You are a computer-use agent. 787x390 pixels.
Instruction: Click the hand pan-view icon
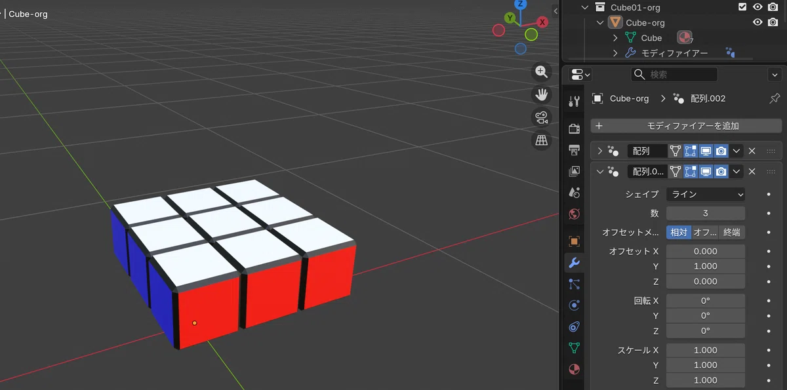tap(541, 95)
